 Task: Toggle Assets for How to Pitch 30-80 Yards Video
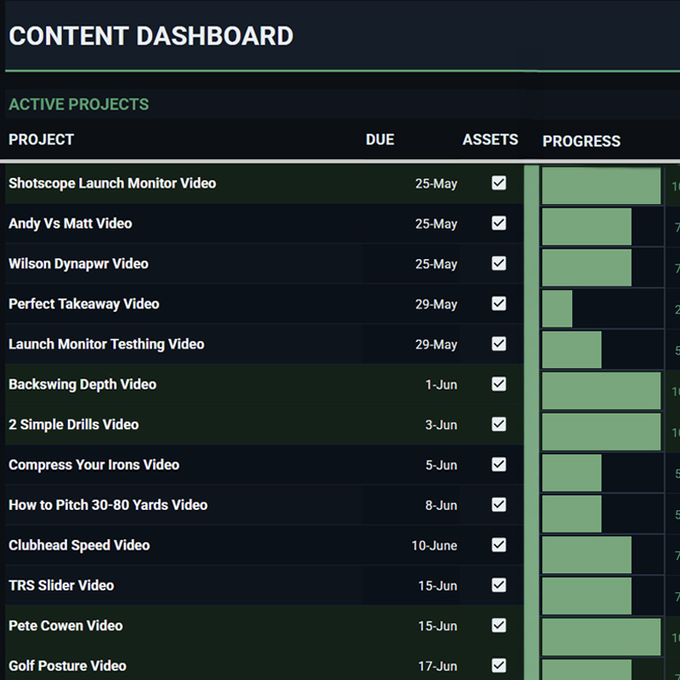(x=499, y=505)
